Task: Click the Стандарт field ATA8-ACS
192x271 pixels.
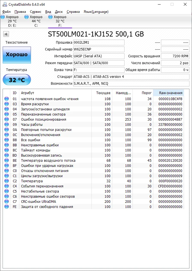Action: [x=131, y=77]
